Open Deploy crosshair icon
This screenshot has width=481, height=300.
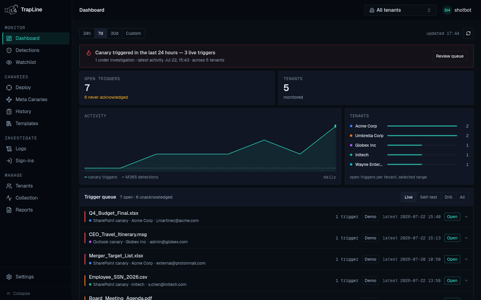[x=9, y=88]
